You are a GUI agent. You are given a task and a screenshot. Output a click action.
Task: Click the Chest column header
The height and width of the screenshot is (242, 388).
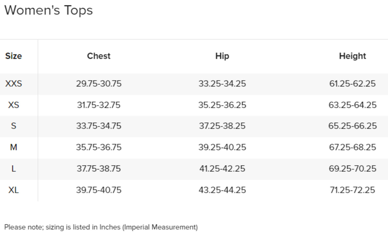99,56
